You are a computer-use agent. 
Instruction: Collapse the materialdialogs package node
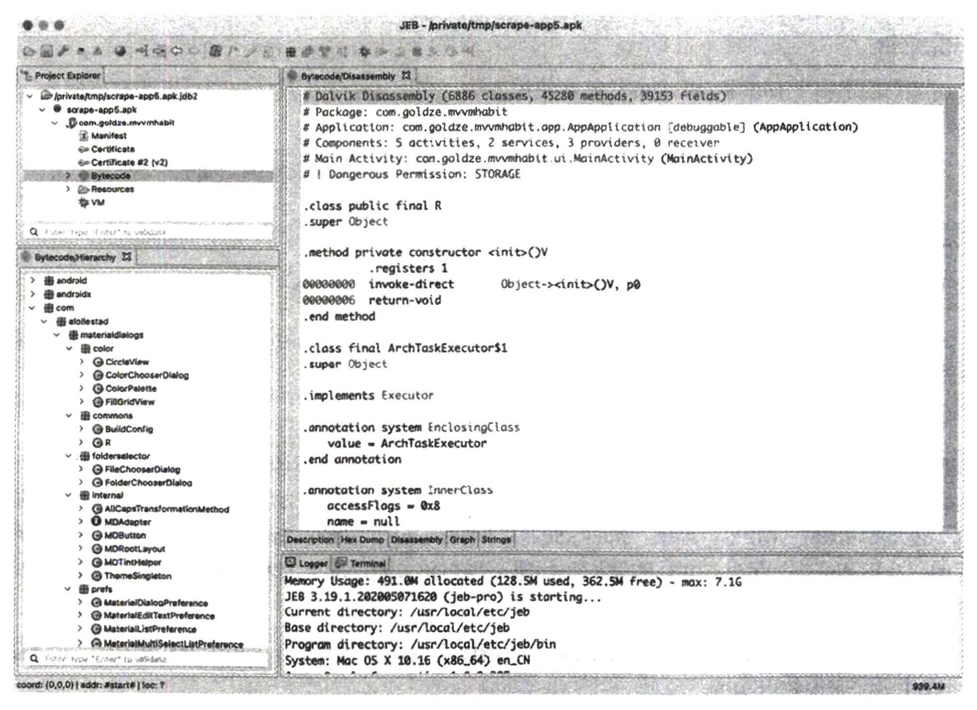click(x=57, y=335)
